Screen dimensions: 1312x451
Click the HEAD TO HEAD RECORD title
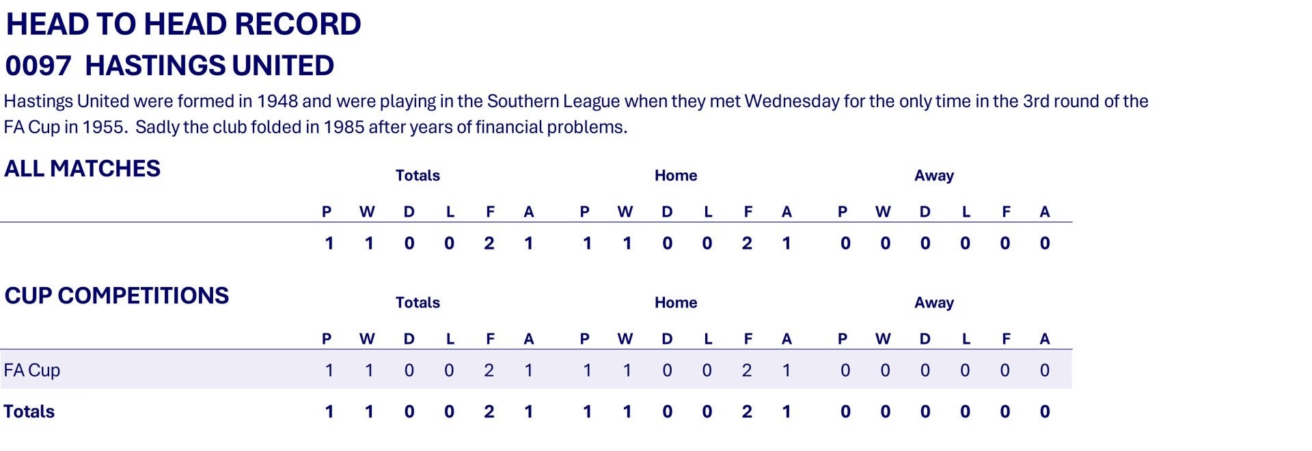183,25
